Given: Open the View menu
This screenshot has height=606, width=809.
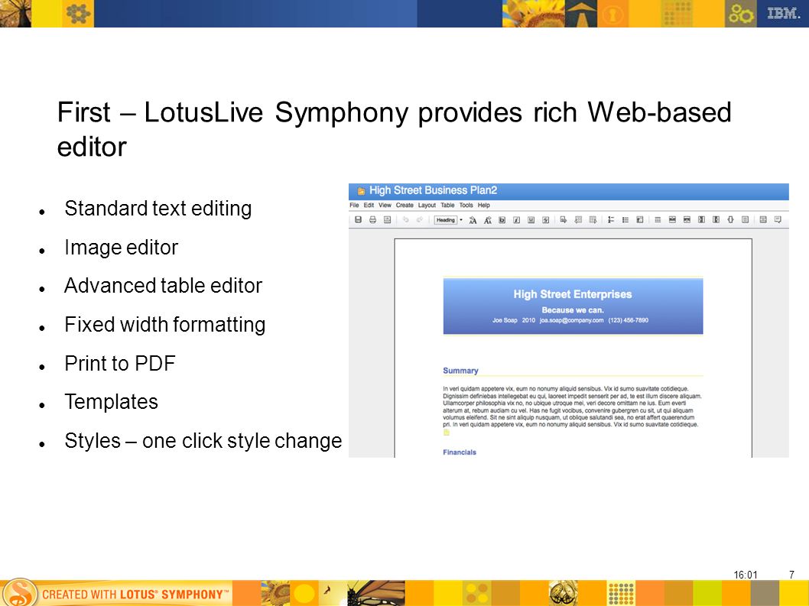Looking at the screenshot, I should coord(385,206).
